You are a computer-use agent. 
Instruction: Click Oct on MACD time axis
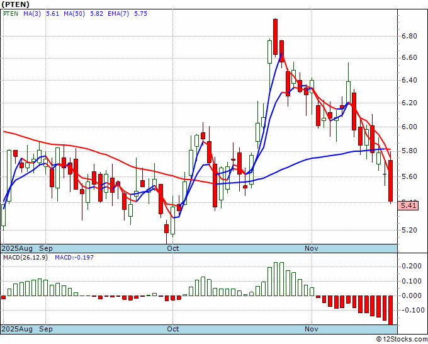pyautogui.click(x=173, y=329)
